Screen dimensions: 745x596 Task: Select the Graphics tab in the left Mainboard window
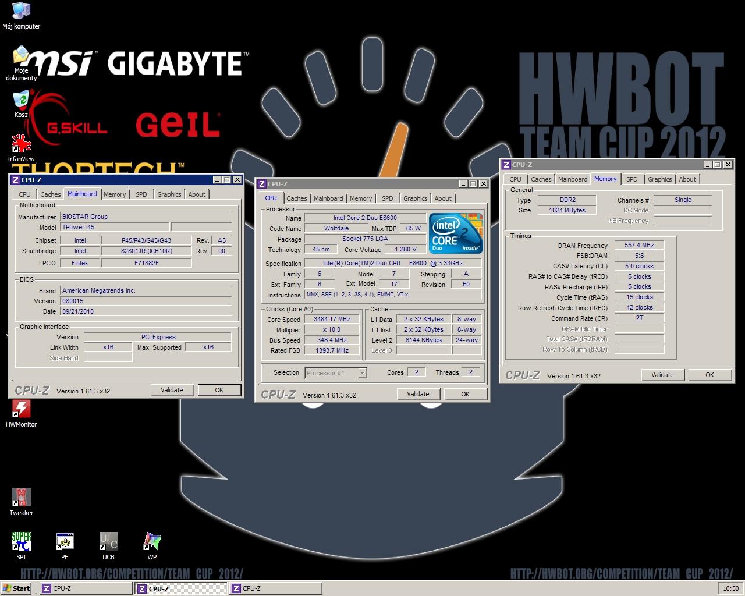tap(169, 194)
